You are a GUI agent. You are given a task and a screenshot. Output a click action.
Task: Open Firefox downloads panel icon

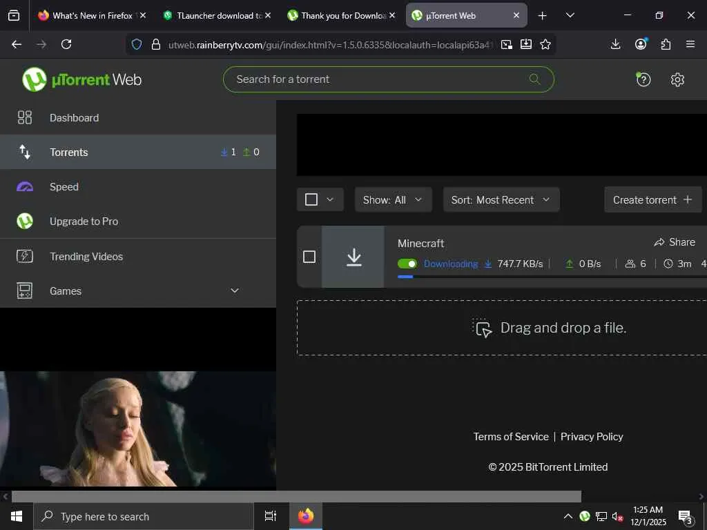click(615, 44)
